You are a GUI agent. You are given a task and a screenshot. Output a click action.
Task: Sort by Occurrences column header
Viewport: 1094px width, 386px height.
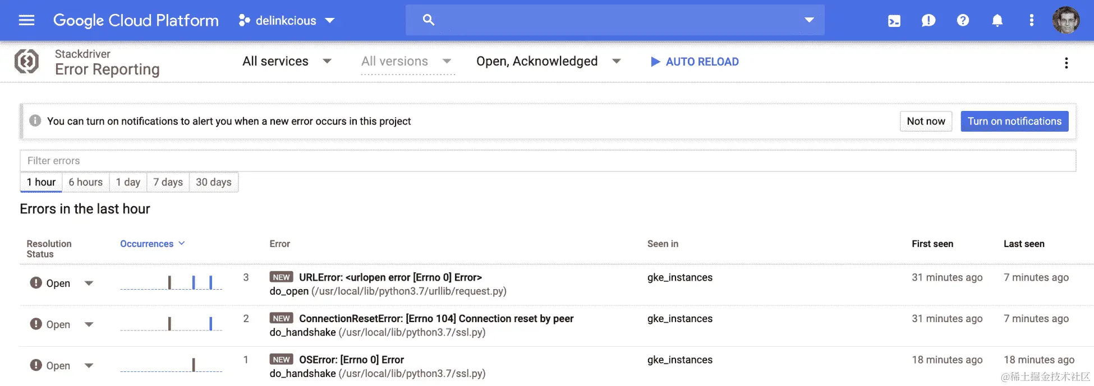[x=152, y=244]
